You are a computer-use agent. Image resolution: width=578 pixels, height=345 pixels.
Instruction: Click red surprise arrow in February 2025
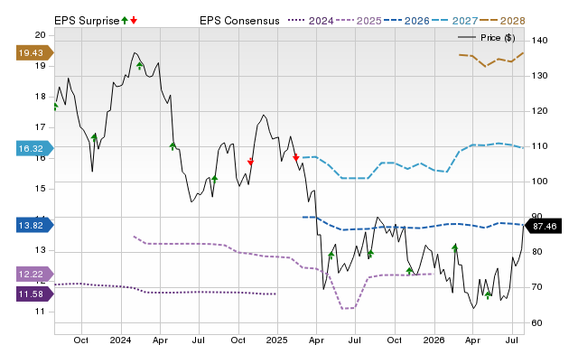click(295, 157)
